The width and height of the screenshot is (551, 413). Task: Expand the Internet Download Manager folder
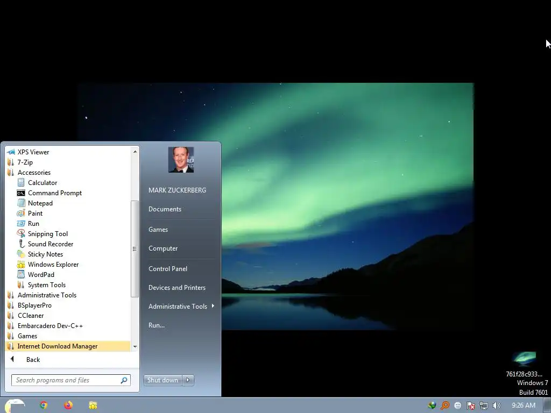pos(68,346)
